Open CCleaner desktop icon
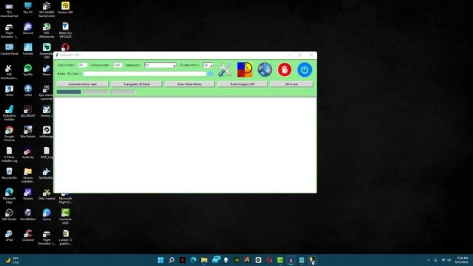Image resolution: width=473 pixels, height=266 pixels. click(x=28, y=235)
